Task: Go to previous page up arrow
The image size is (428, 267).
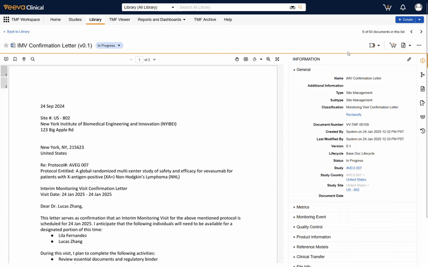Action: (131, 60)
